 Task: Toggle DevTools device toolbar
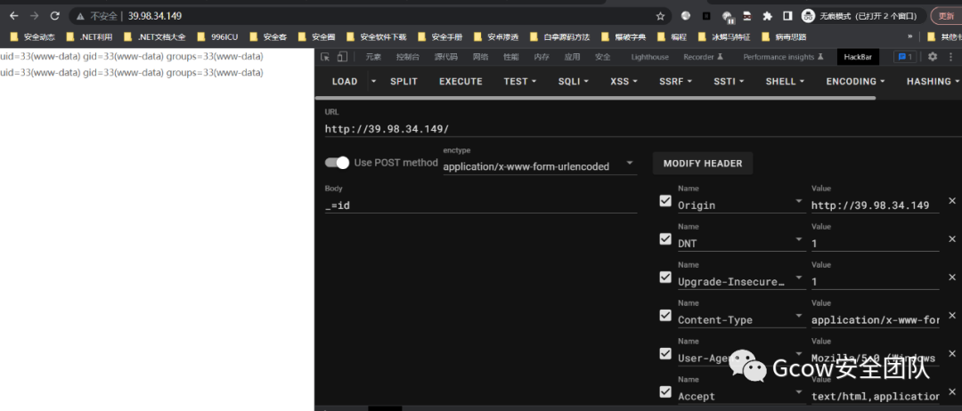tap(342, 57)
